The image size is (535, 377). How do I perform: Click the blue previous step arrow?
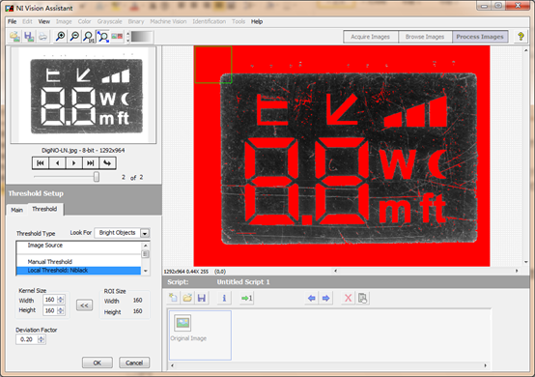(312, 298)
